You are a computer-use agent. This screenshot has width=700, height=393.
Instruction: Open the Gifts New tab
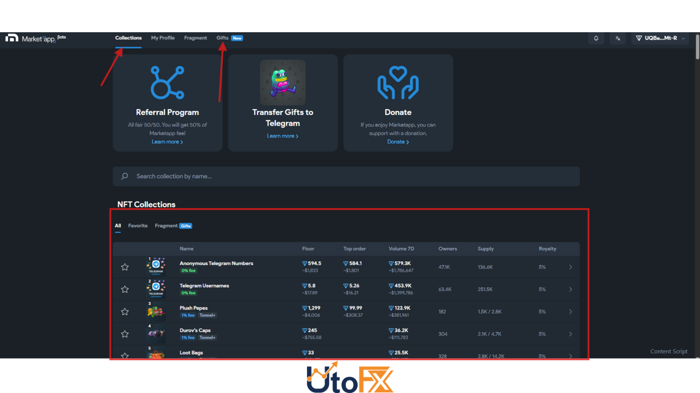(x=230, y=38)
